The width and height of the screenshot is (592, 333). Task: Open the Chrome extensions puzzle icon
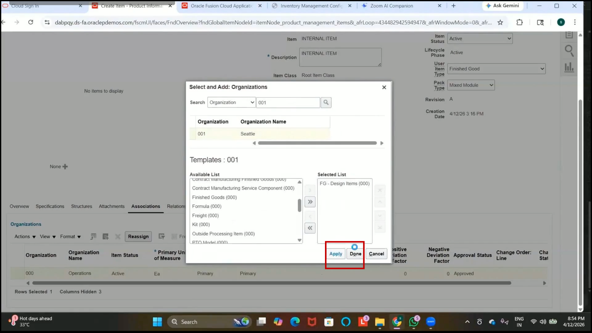click(520, 22)
